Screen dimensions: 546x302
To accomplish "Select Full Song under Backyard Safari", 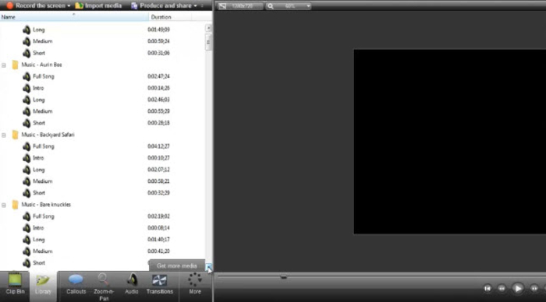I will (x=43, y=146).
